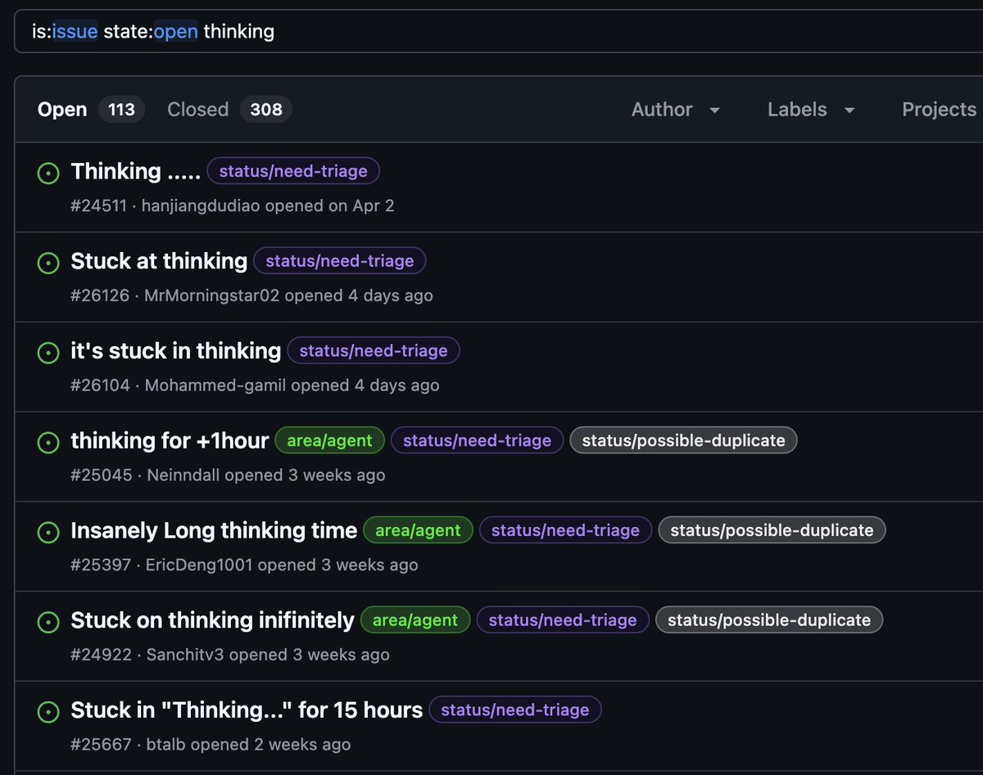Viewport: 983px width, 775px height.
Task: Click status/need-triage label on "Stuck at thinking"
Action: 340,261
